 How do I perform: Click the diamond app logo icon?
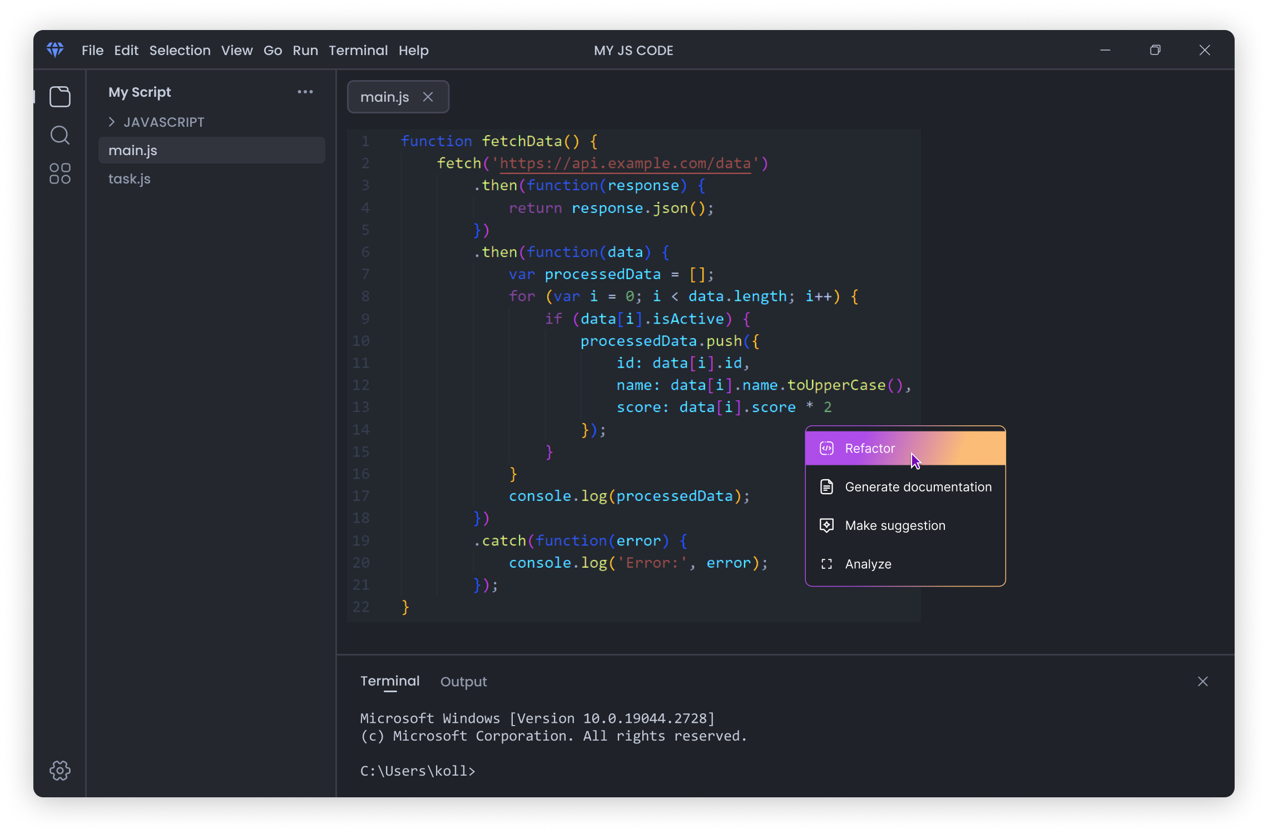[55, 50]
